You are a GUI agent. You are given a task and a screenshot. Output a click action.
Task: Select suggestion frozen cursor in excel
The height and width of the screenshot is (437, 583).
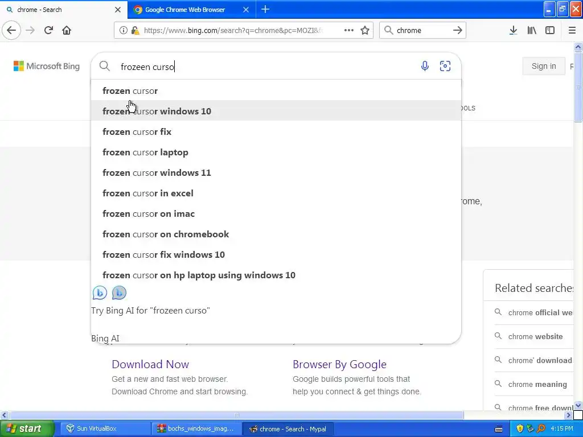coord(276,193)
